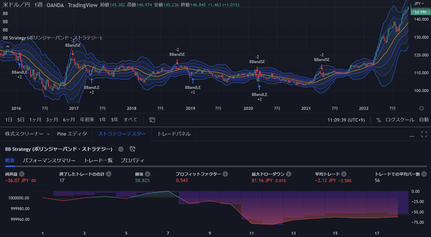
Task: Click the add-alert clock icon beside BB Strategy
Action: 132,149
